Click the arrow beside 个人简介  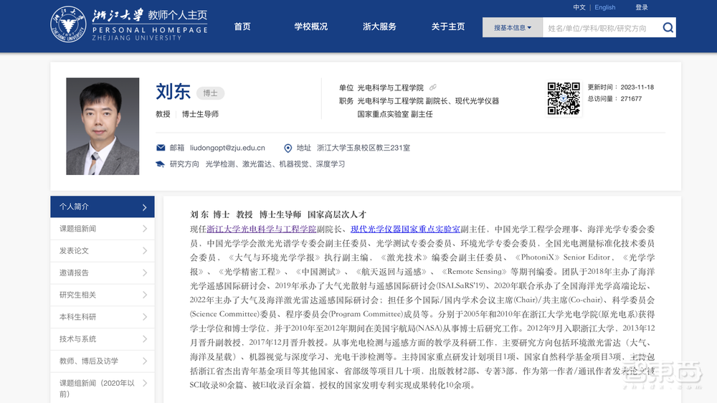coord(144,207)
